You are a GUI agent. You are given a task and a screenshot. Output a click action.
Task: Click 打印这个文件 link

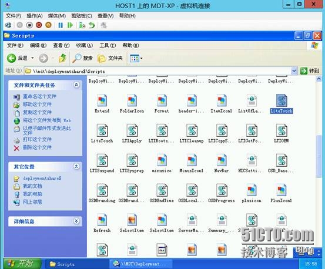[37, 139]
